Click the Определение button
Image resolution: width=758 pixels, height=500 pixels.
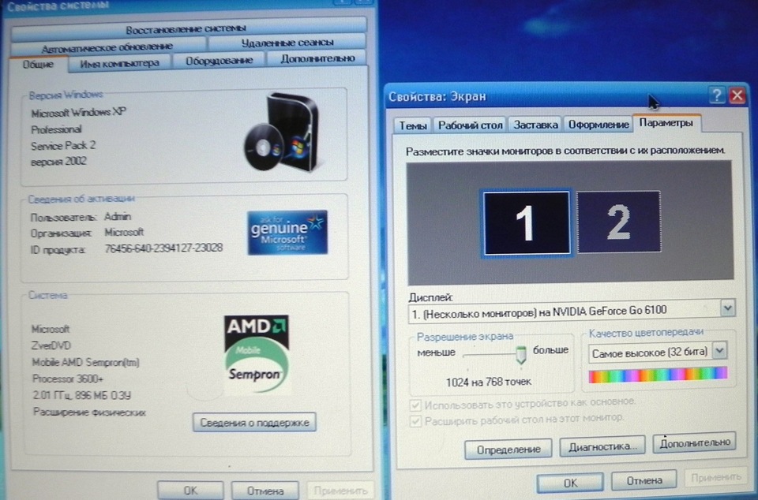pos(508,450)
